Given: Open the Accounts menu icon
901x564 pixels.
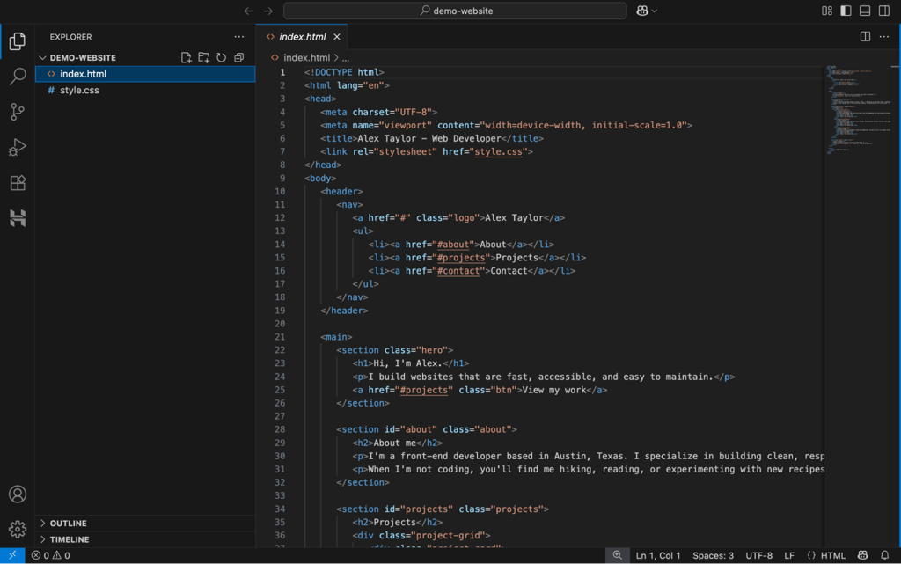Looking at the screenshot, I should click(x=18, y=494).
